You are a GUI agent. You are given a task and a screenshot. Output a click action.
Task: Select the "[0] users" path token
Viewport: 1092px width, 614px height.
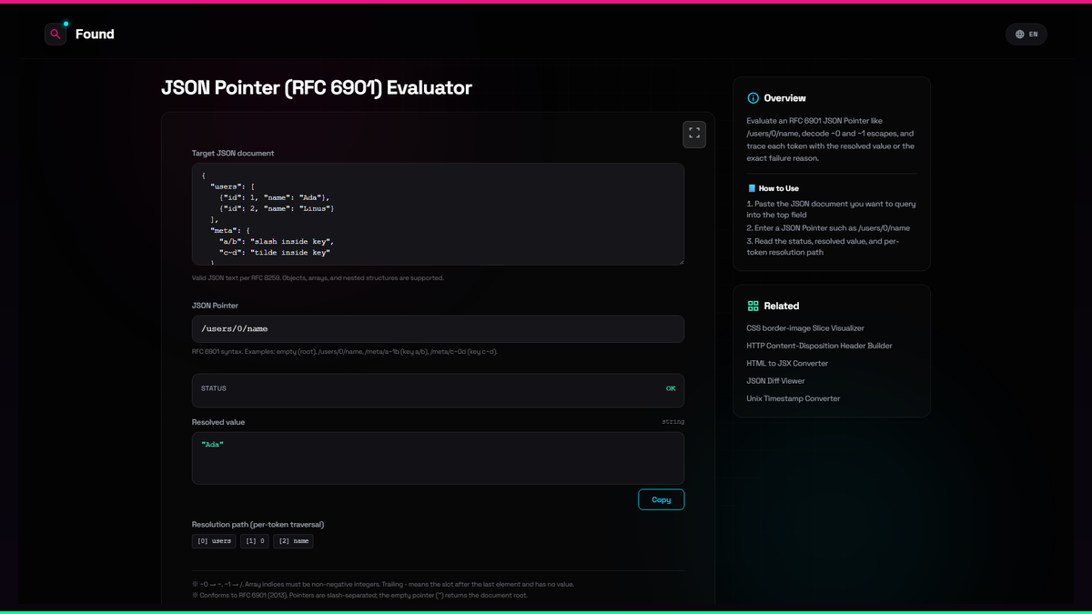[214, 541]
